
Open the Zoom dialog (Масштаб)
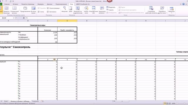(x=65, y=9)
